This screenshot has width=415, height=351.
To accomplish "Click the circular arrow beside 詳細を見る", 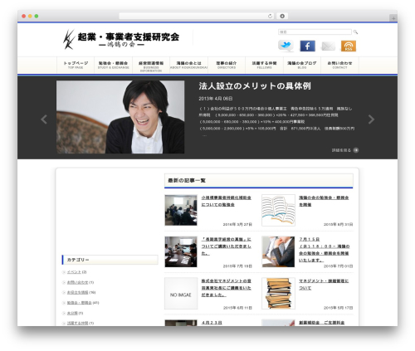I will click(356, 150).
